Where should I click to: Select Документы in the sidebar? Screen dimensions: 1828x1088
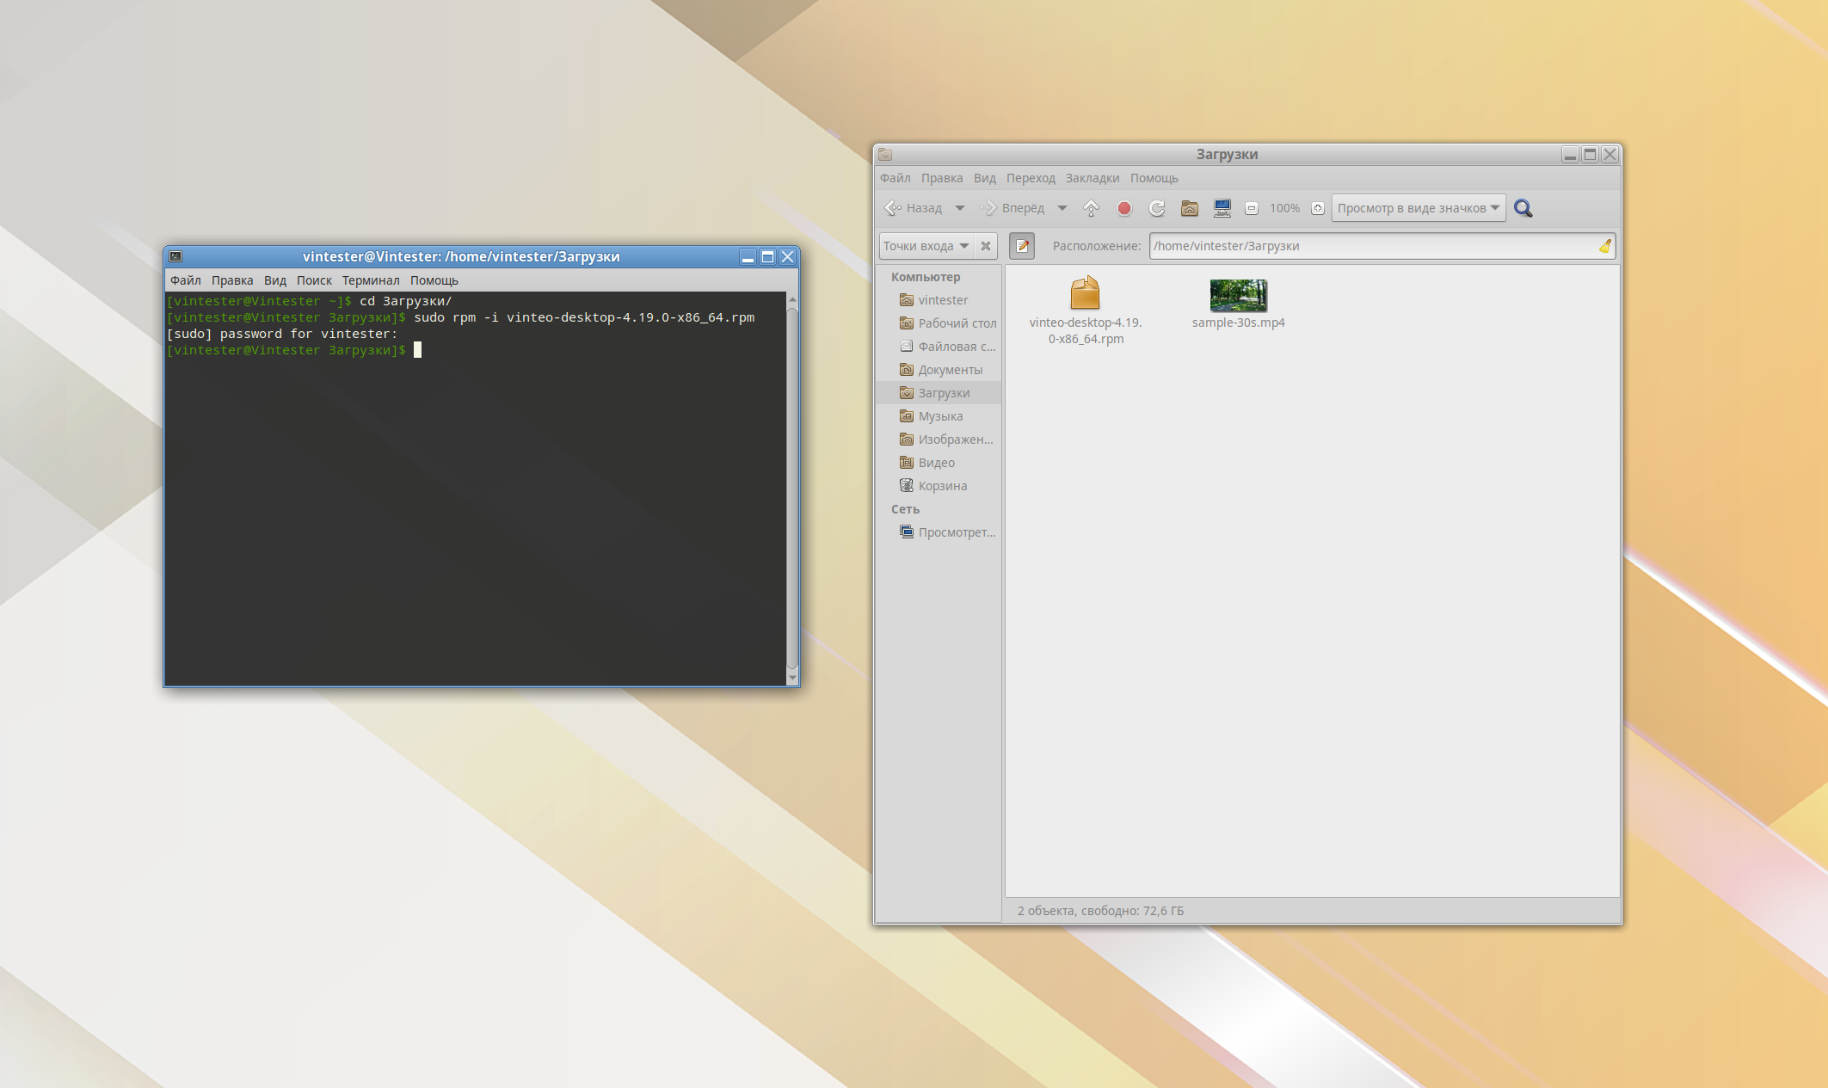(950, 370)
